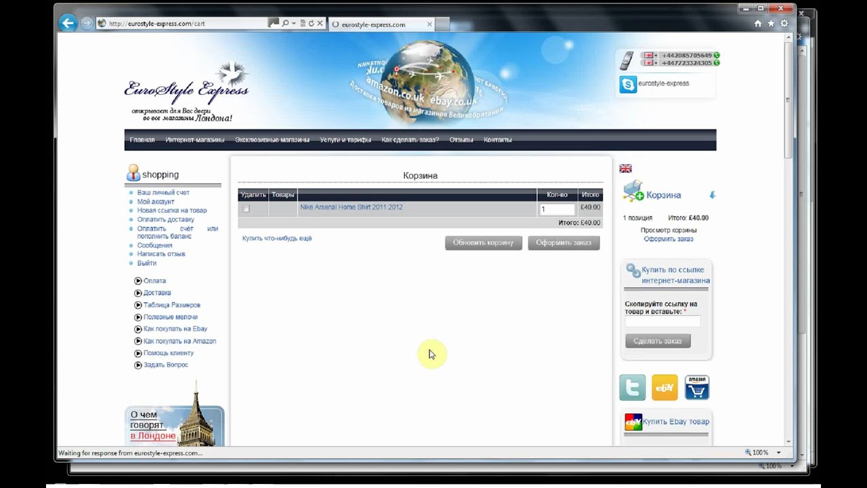Open the Контакты menu item
Screen dimensions: 867x488
coord(498,140)
